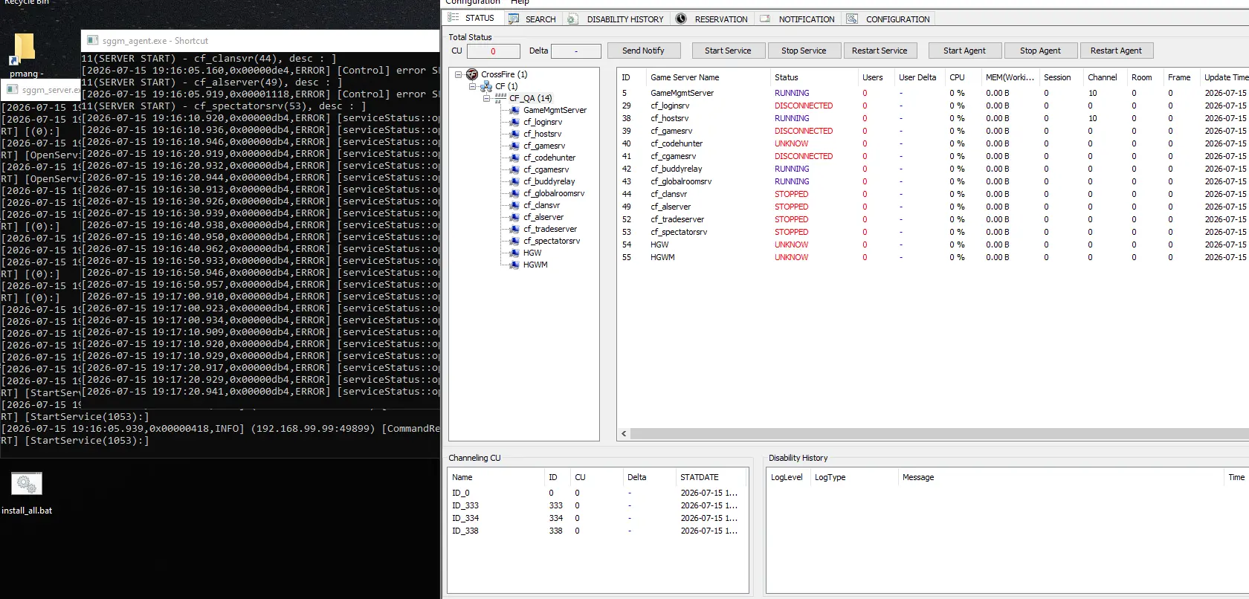This screenshot has width=1249, height=599.
Task: Click the HGWM server icon in the tree
Action: pos(514,265)
